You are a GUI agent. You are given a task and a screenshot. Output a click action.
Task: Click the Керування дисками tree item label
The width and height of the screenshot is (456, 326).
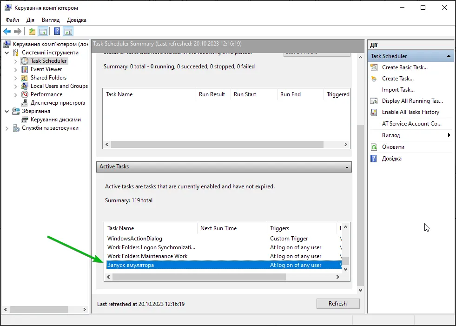pyautogui.click(x=55, y=120)
